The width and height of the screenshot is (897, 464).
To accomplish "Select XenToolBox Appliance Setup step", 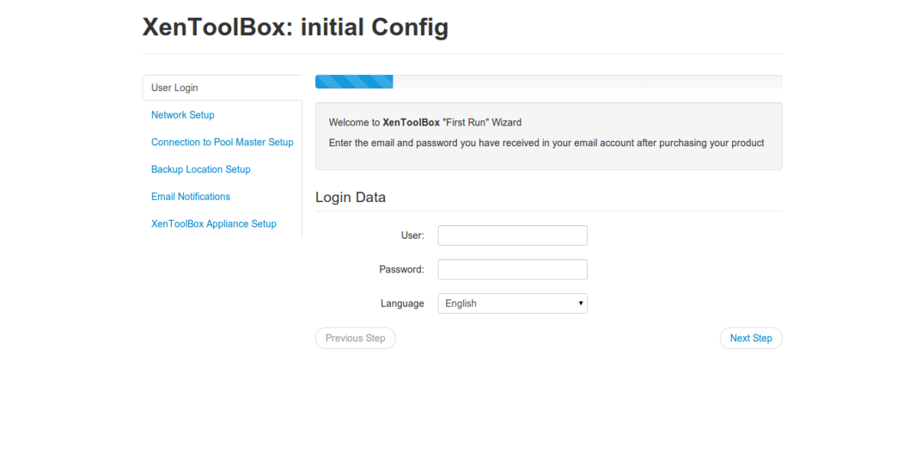I will click(x=213, y=224).
